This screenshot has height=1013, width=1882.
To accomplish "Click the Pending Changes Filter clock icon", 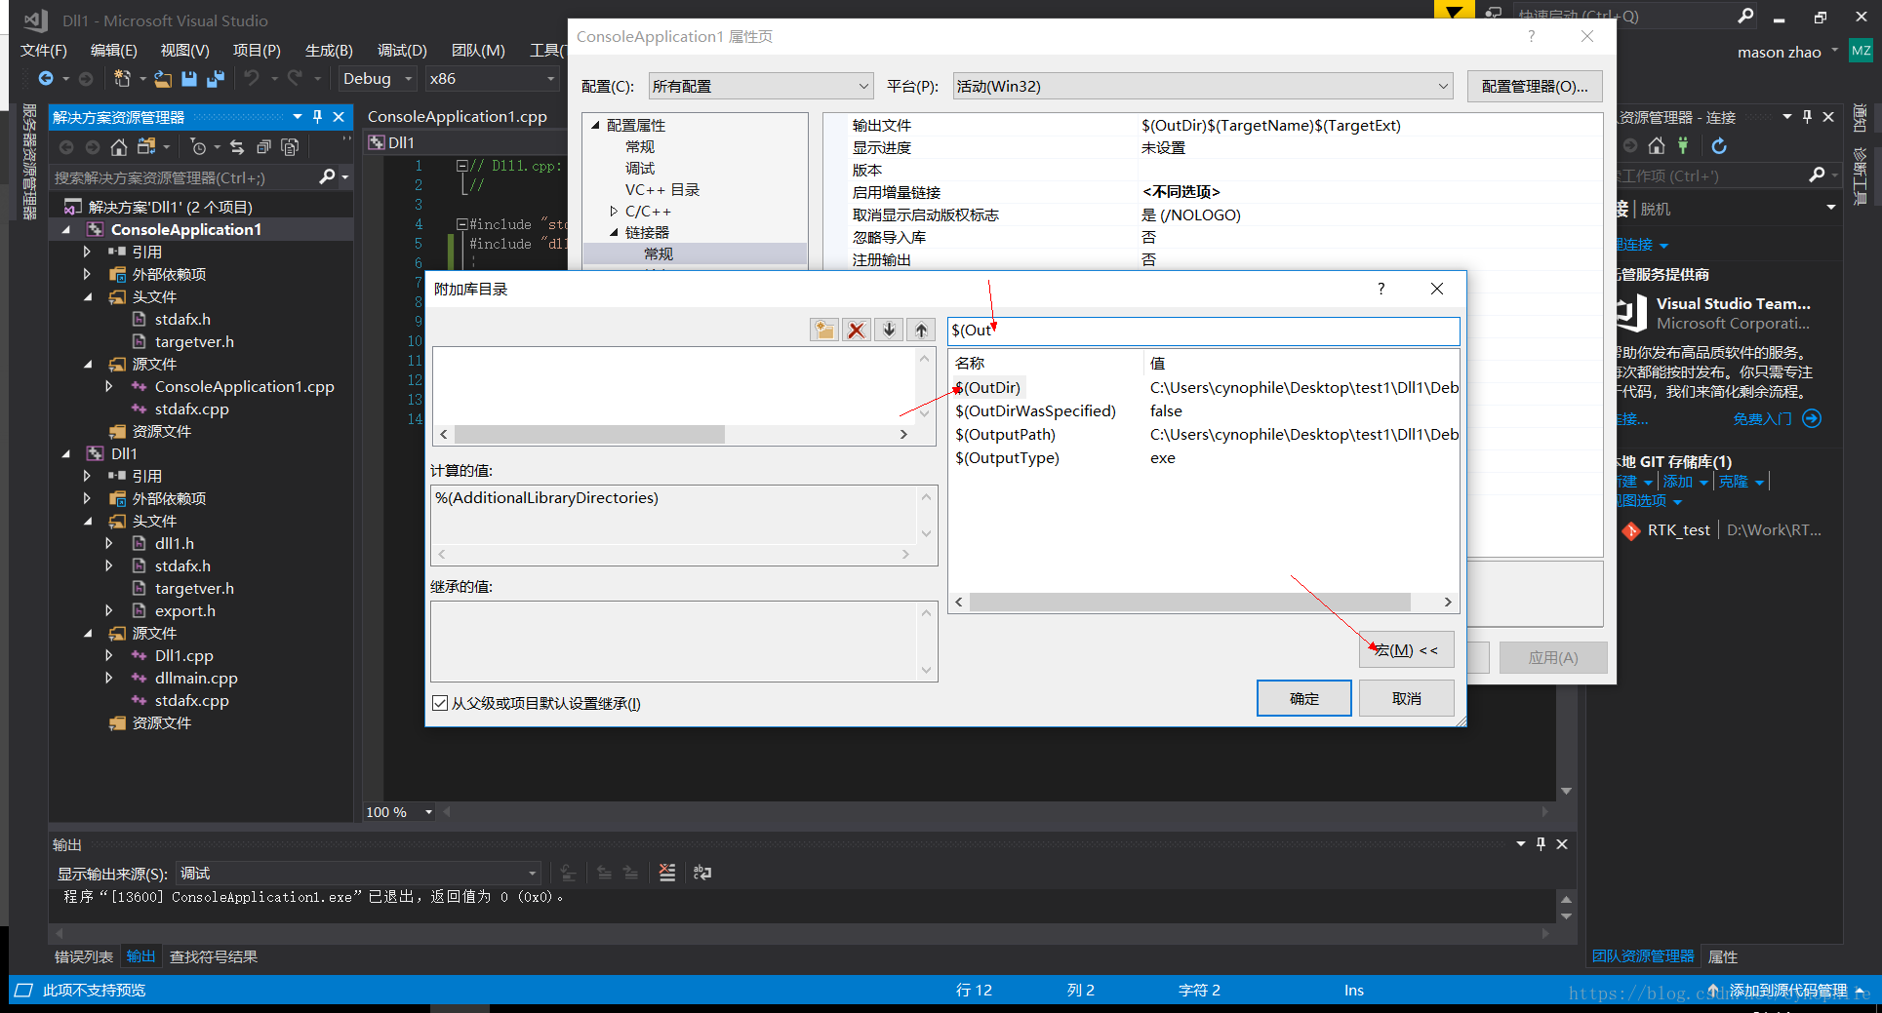I will (198, 146).
